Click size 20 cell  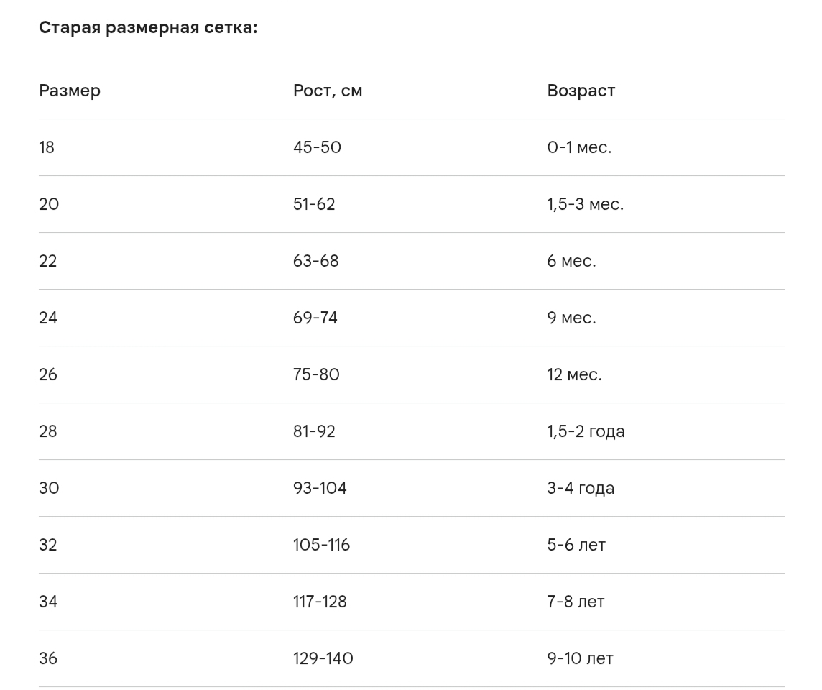pos(49,204)
